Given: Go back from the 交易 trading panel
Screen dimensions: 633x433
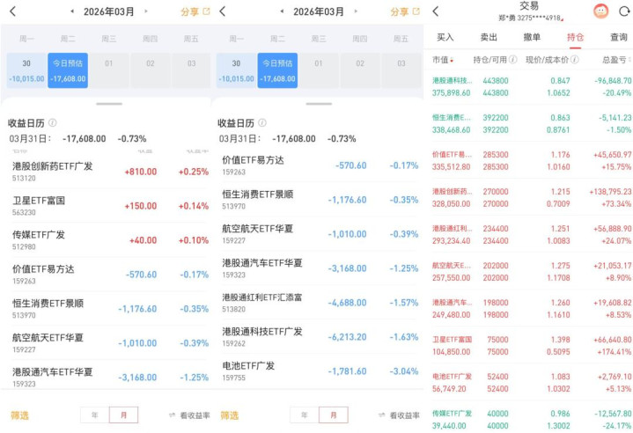Looking at the screenshot, I should point(435,11).
